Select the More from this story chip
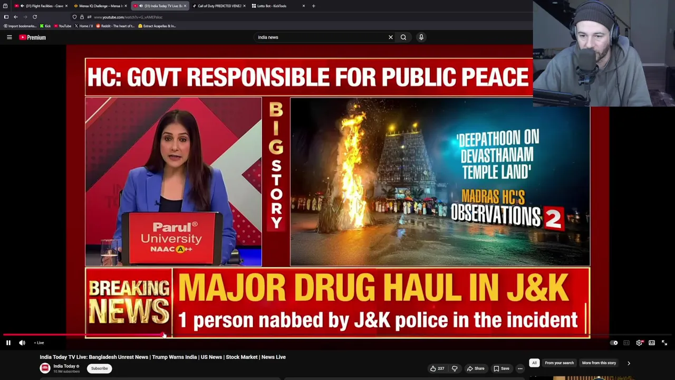The height and width of the screenshot is (380, 675). [x=599, y=363]
